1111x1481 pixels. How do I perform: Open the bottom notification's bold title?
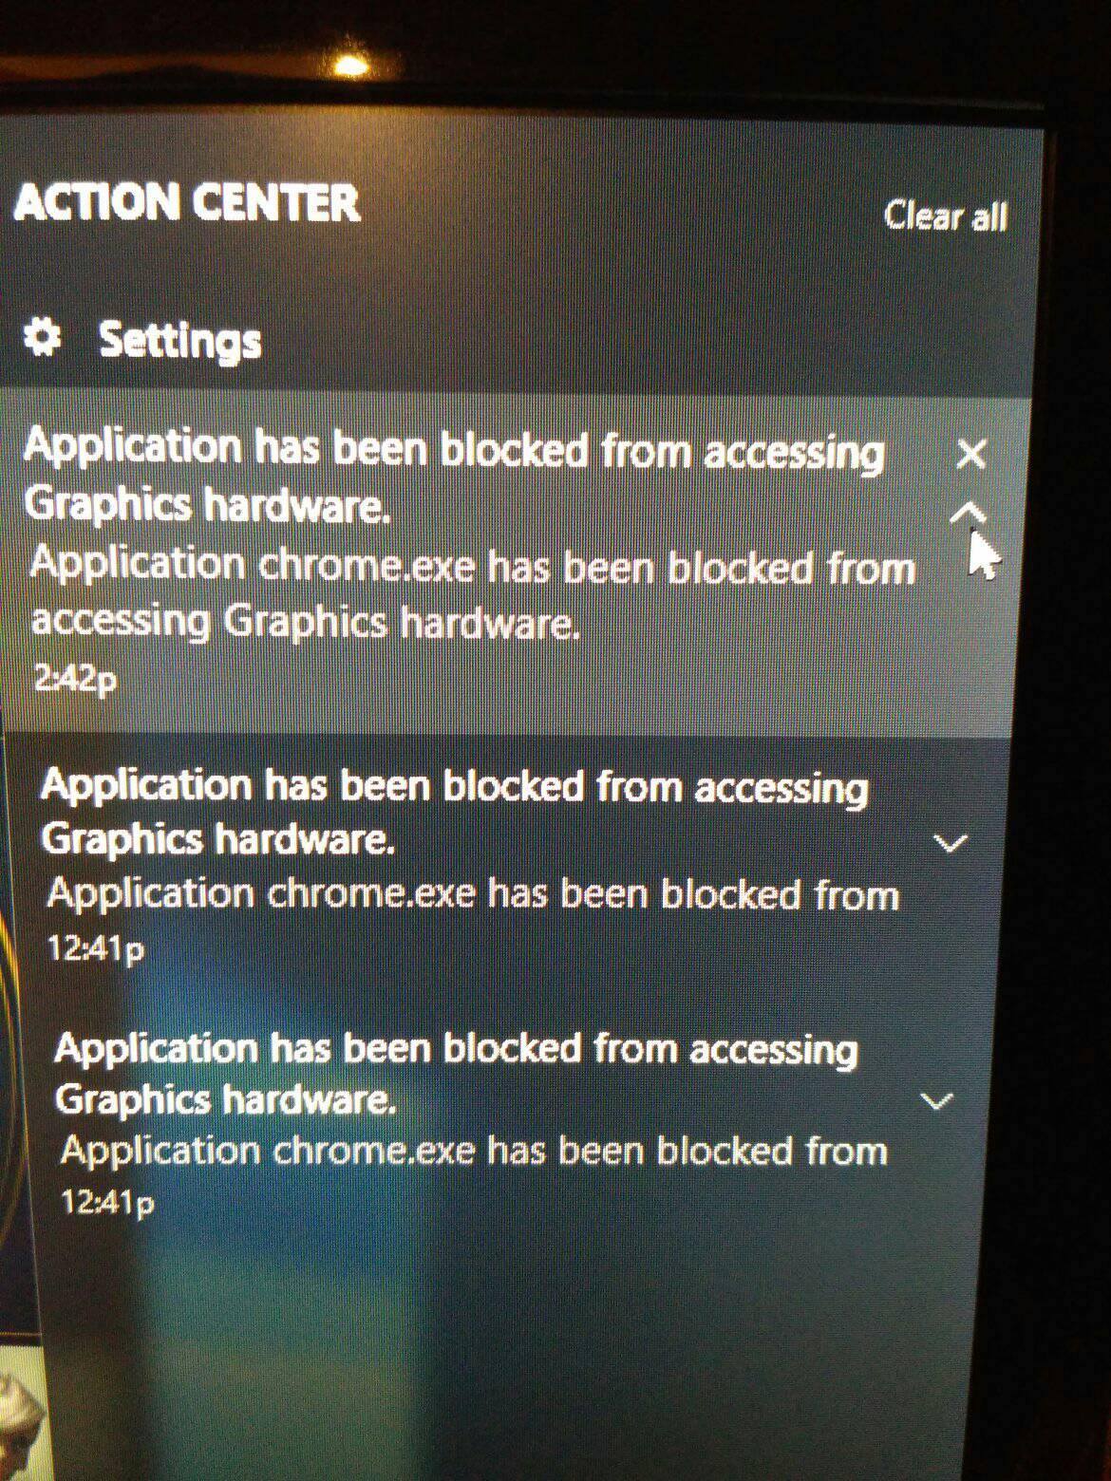tap(456, 1073)
